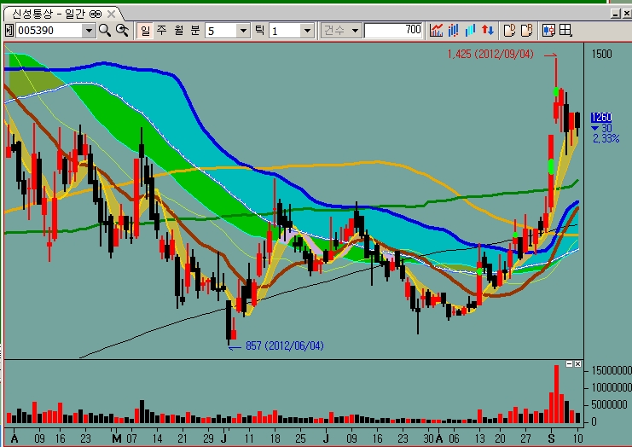Select weekly period toggle 주

(x=162, y=30)
